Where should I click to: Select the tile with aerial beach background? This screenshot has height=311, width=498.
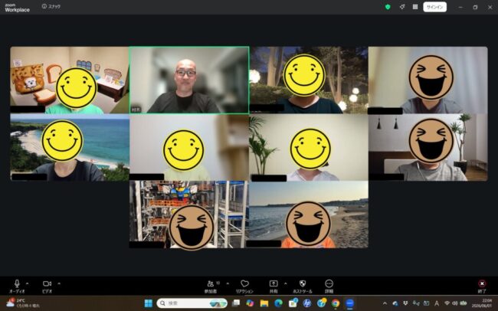[x=70, y=147]
